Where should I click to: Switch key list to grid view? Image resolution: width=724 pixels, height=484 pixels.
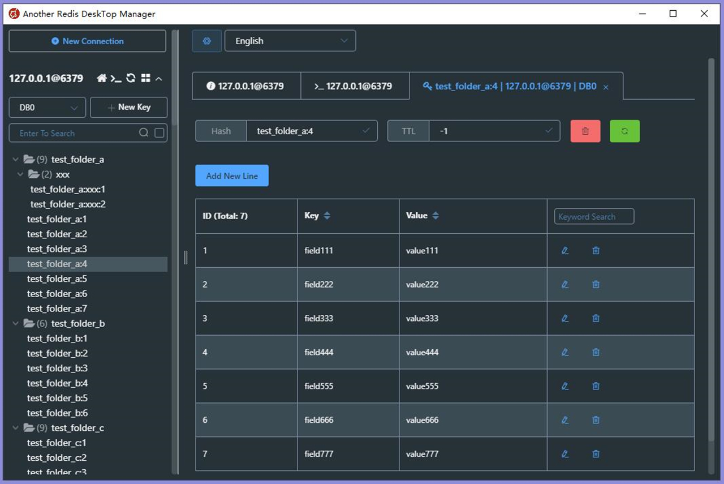click(x=145, y=79)
